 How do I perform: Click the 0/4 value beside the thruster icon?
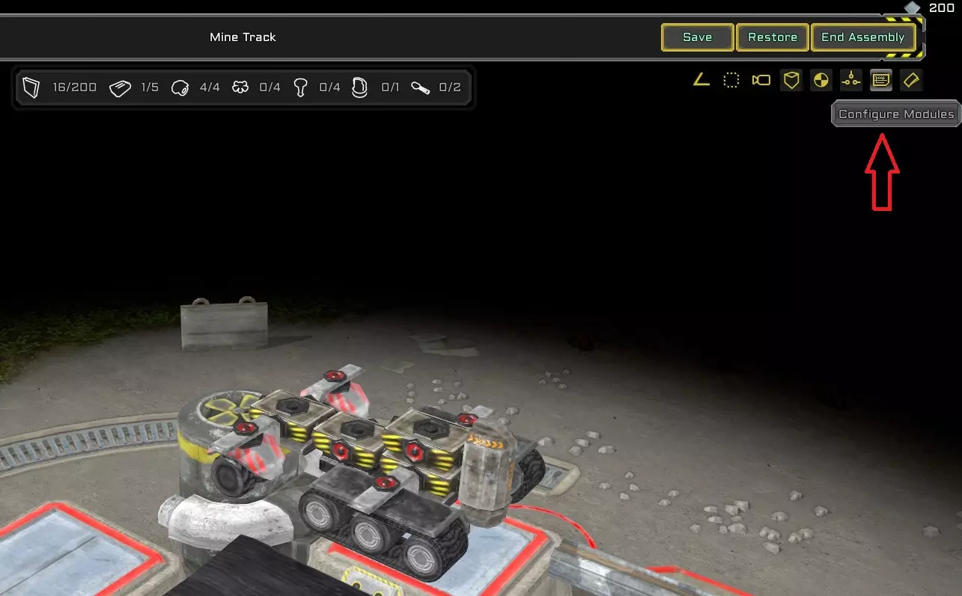coord(329,87)
